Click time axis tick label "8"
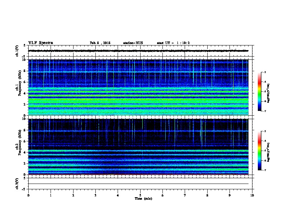The height and width of the screenshot is (219, 284). click(x=207, y=195)
